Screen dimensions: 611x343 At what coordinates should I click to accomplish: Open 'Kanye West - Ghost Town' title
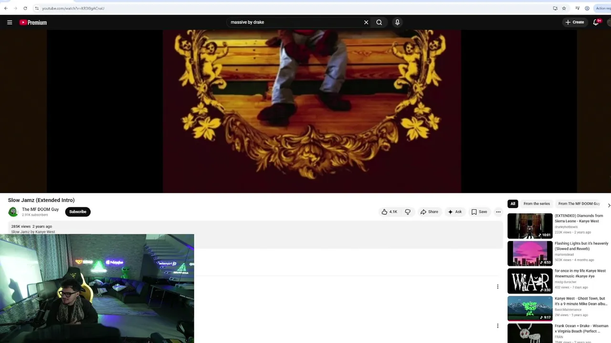pyautogui.click(x=581, y=302)
